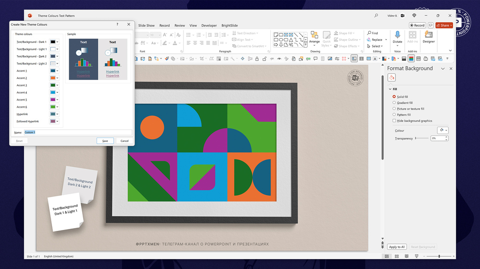Click the lock icon in quick toolbar
This screenshot has height=269, width=480.
257,59
